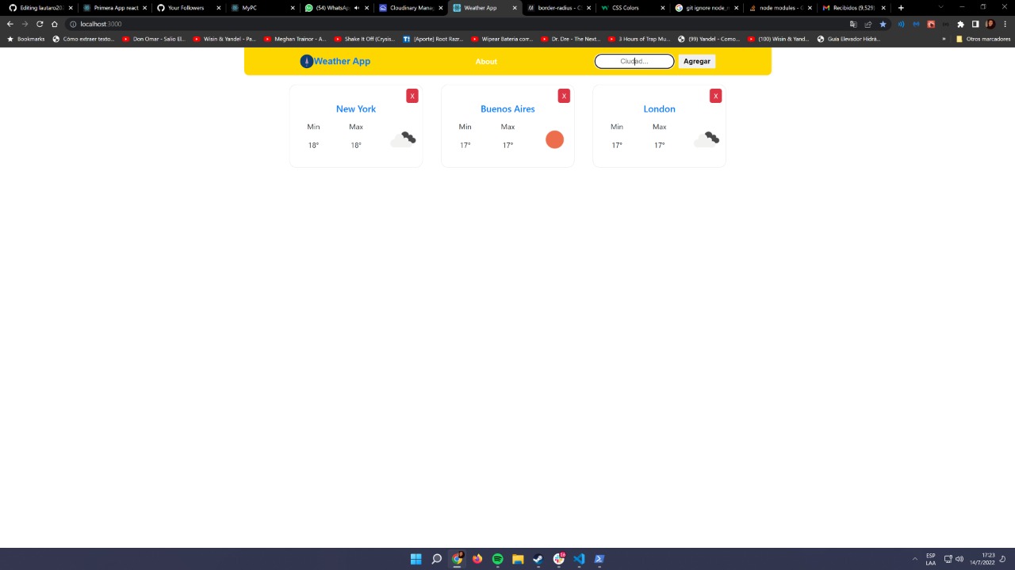The image size is (1015, 570).
Task: Bookmark the page using the star icon
Action: click(883, 24)
